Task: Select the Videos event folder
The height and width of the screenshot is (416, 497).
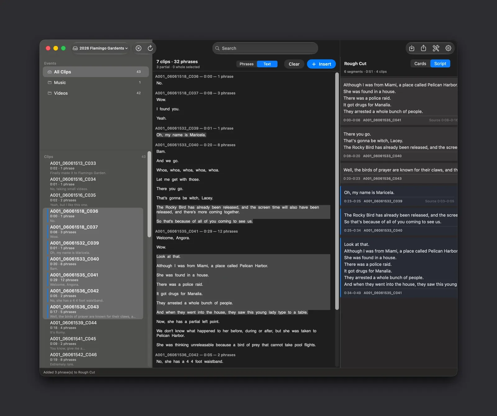Action: 96,93
